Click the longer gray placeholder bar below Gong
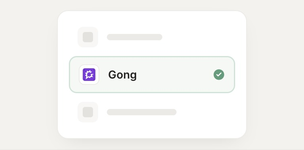Image resolution: width=304 pixels, height=150 pixels. [x=142, y=112]
